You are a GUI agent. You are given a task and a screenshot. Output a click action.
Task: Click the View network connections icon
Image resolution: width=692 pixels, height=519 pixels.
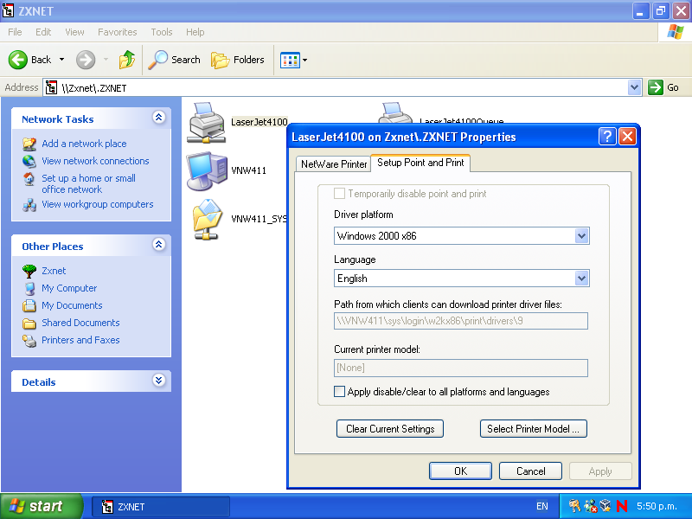29,161
